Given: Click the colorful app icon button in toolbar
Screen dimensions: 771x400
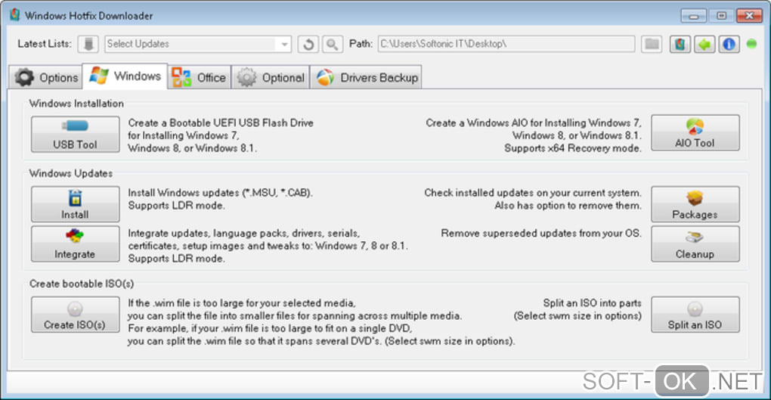Looking at the screenshot, I should [x=680, y=45].
